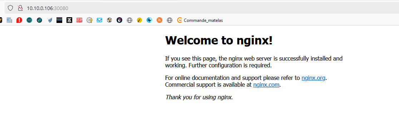The height and width of the screenshot is (134, 399).
Task: Open the 3D box package bookmark
Action: [x=109, y=20]
